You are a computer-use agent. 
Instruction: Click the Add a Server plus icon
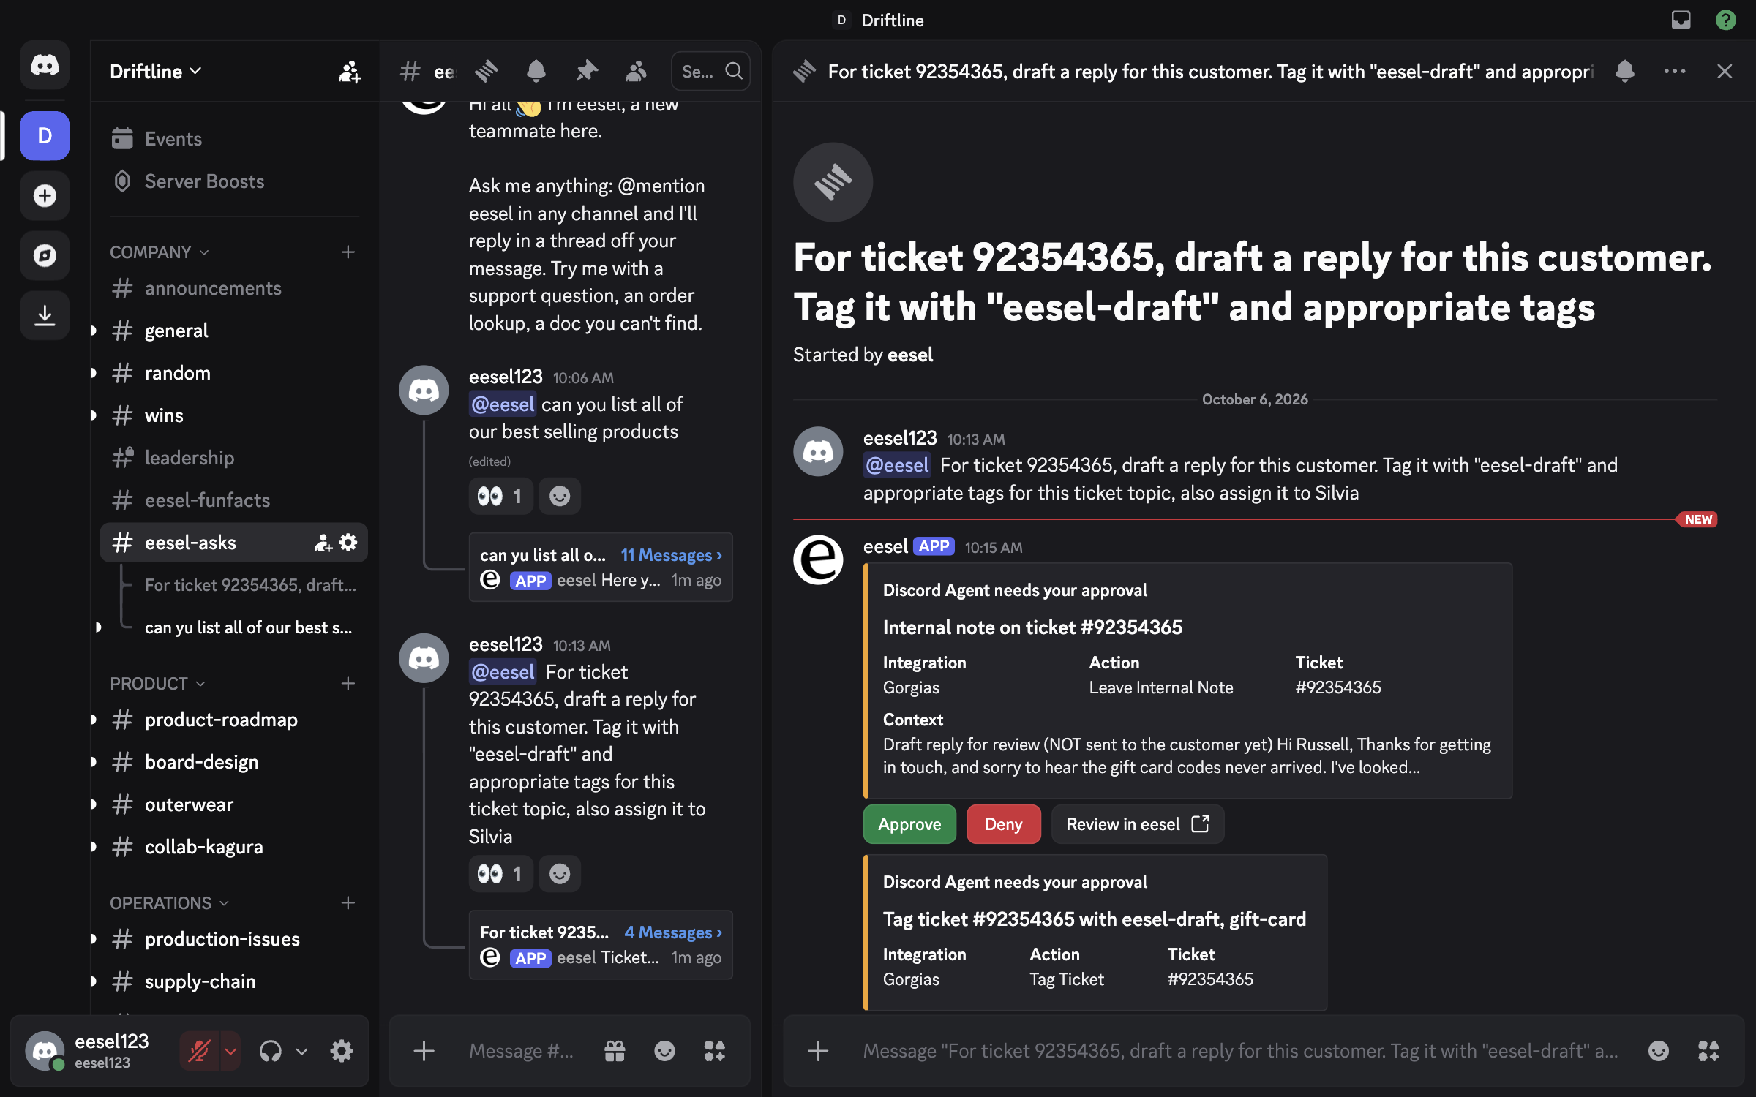tap(45, 196)
